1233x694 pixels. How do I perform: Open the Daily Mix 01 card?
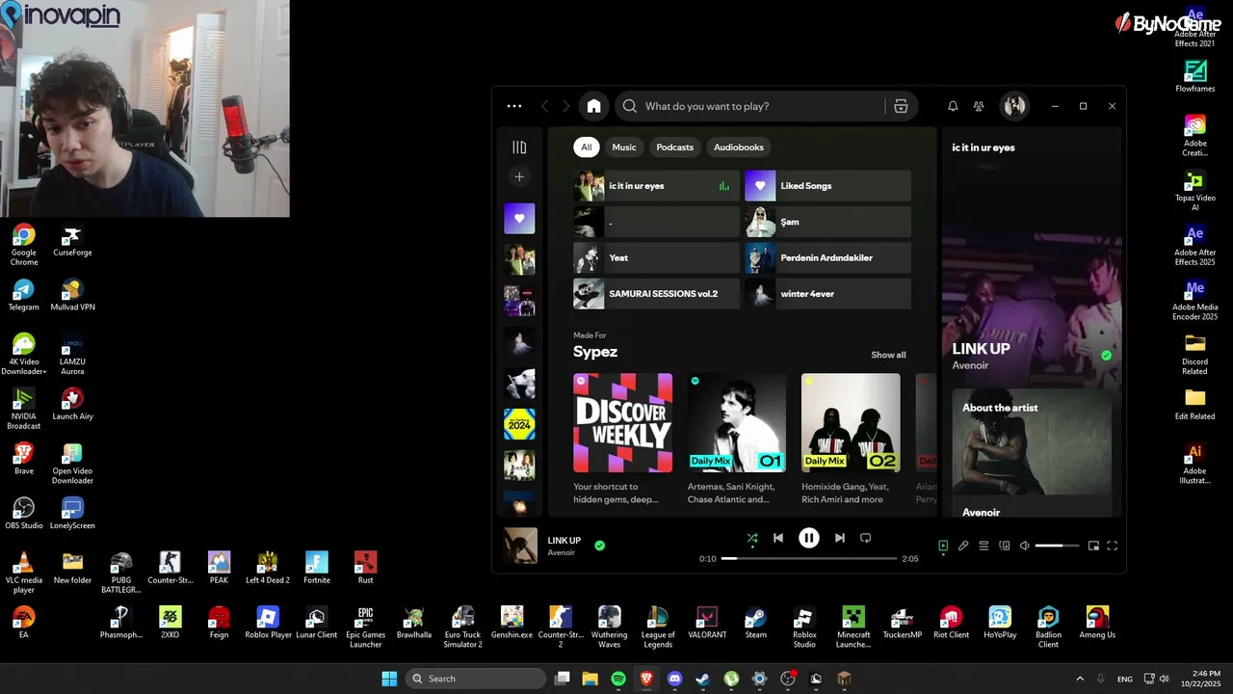coord(736,439)
